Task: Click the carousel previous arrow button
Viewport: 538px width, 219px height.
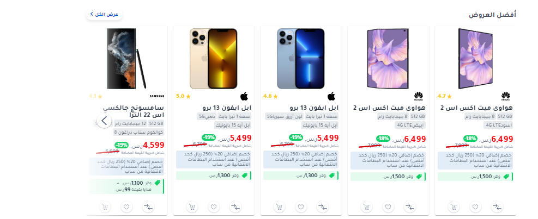Action: pos(104,121)
